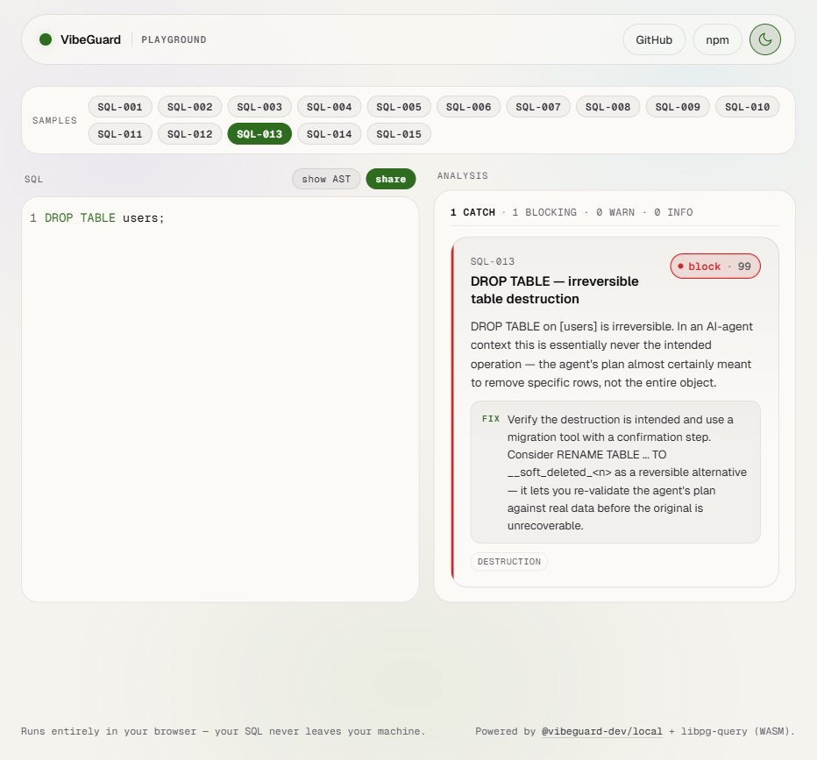Click the SAMPLES label
The image size is (817, 760).
54,120
